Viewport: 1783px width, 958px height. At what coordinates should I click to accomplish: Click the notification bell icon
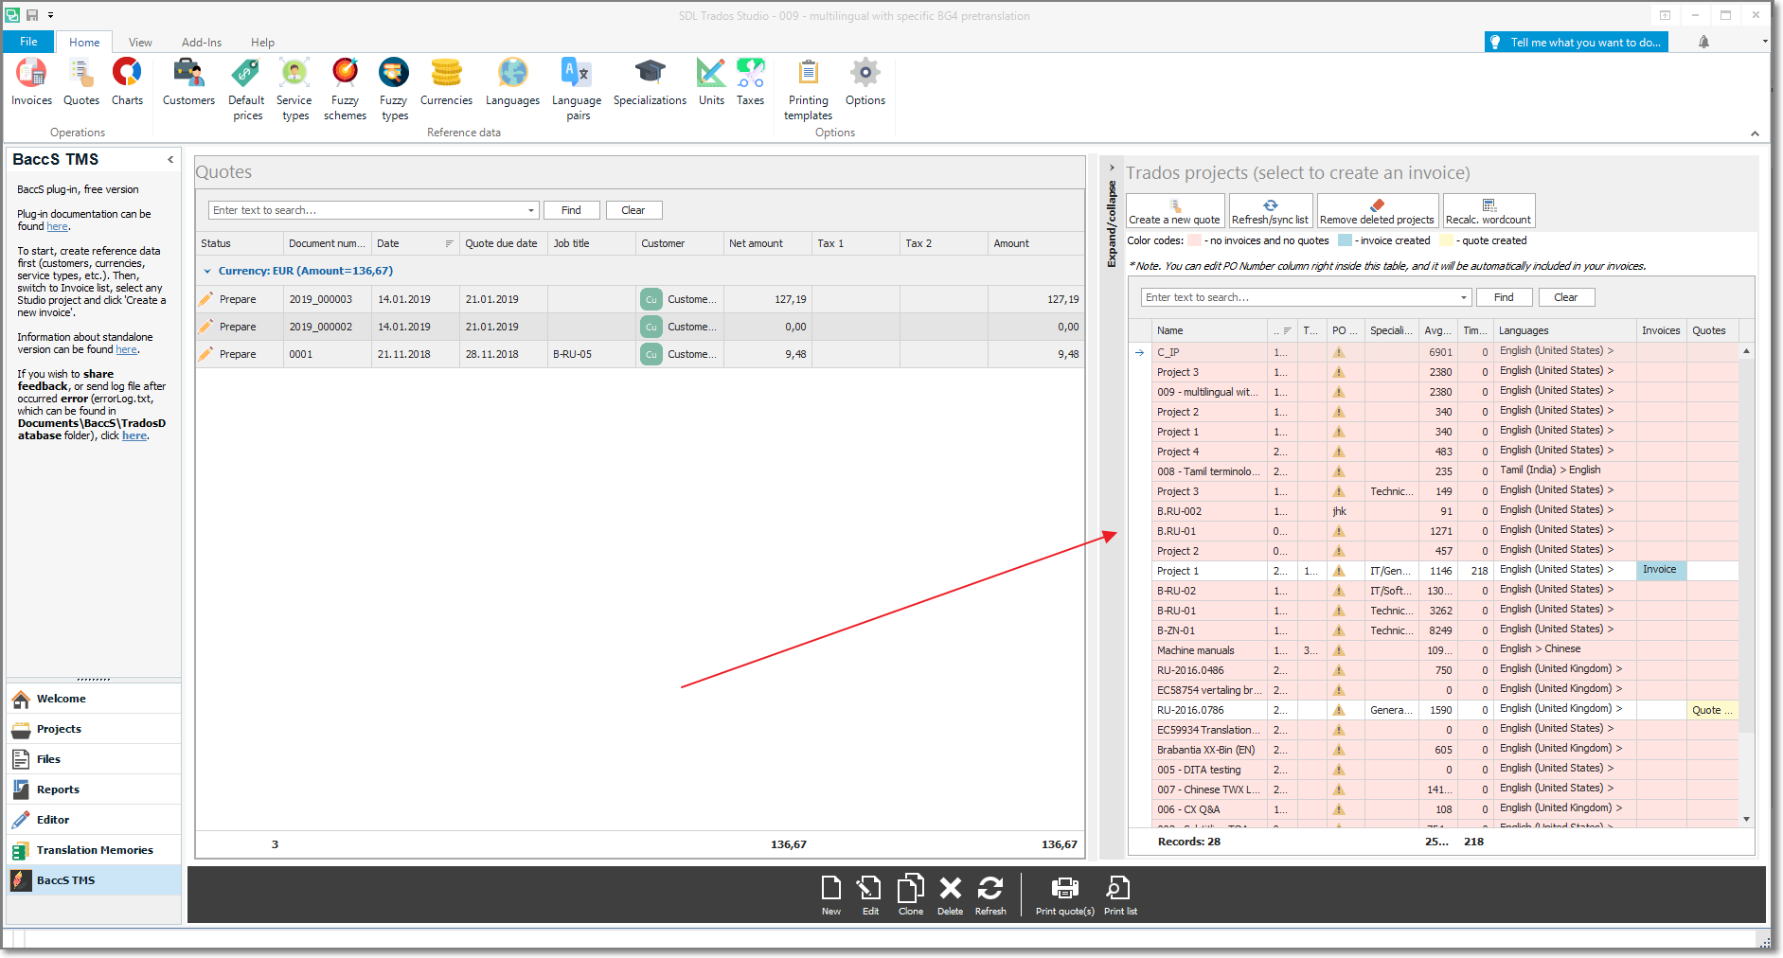(1703, 42)
